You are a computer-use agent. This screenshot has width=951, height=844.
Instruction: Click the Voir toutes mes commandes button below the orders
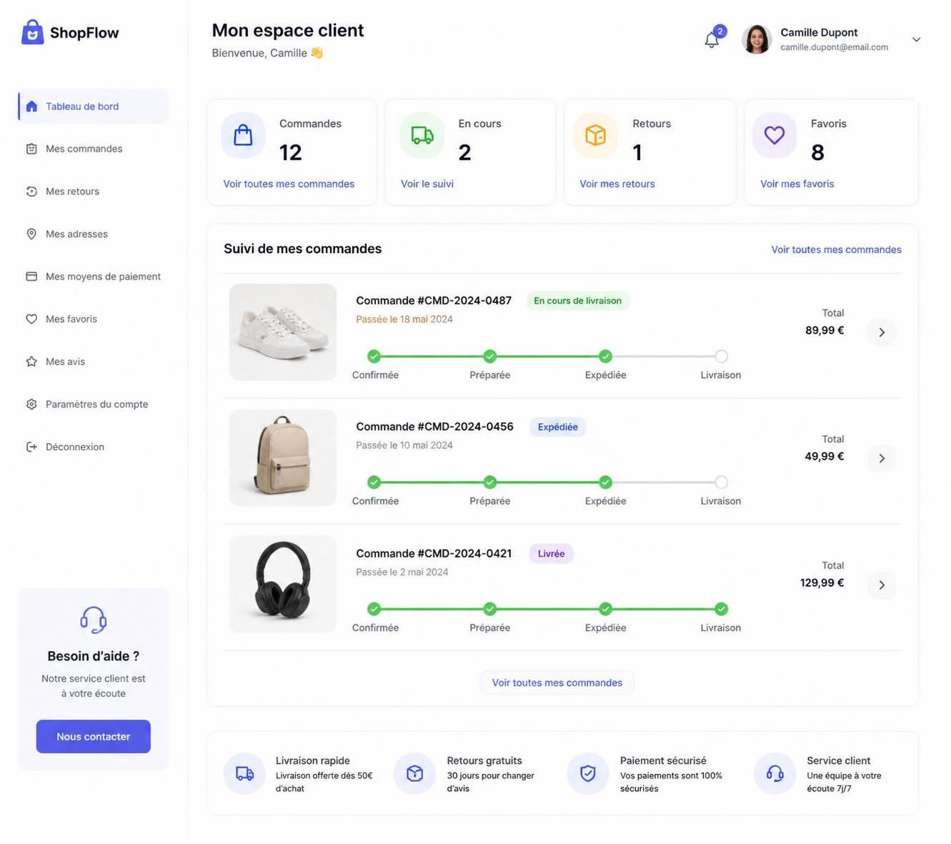(557, 682)
